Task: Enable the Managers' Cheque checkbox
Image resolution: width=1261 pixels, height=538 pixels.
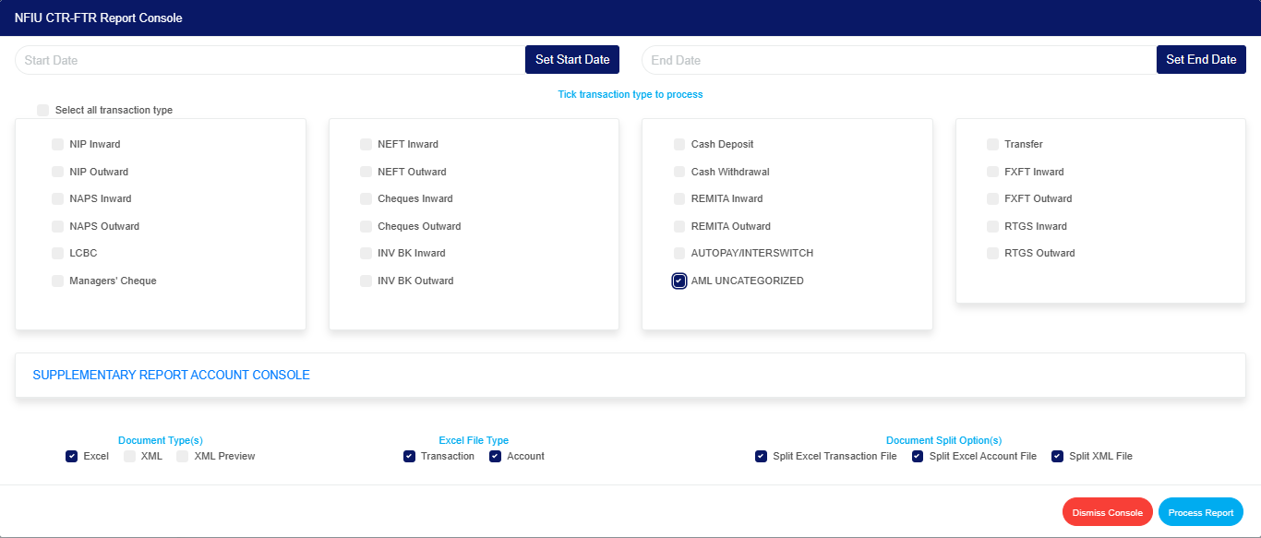Action: (x=58, y=281)
